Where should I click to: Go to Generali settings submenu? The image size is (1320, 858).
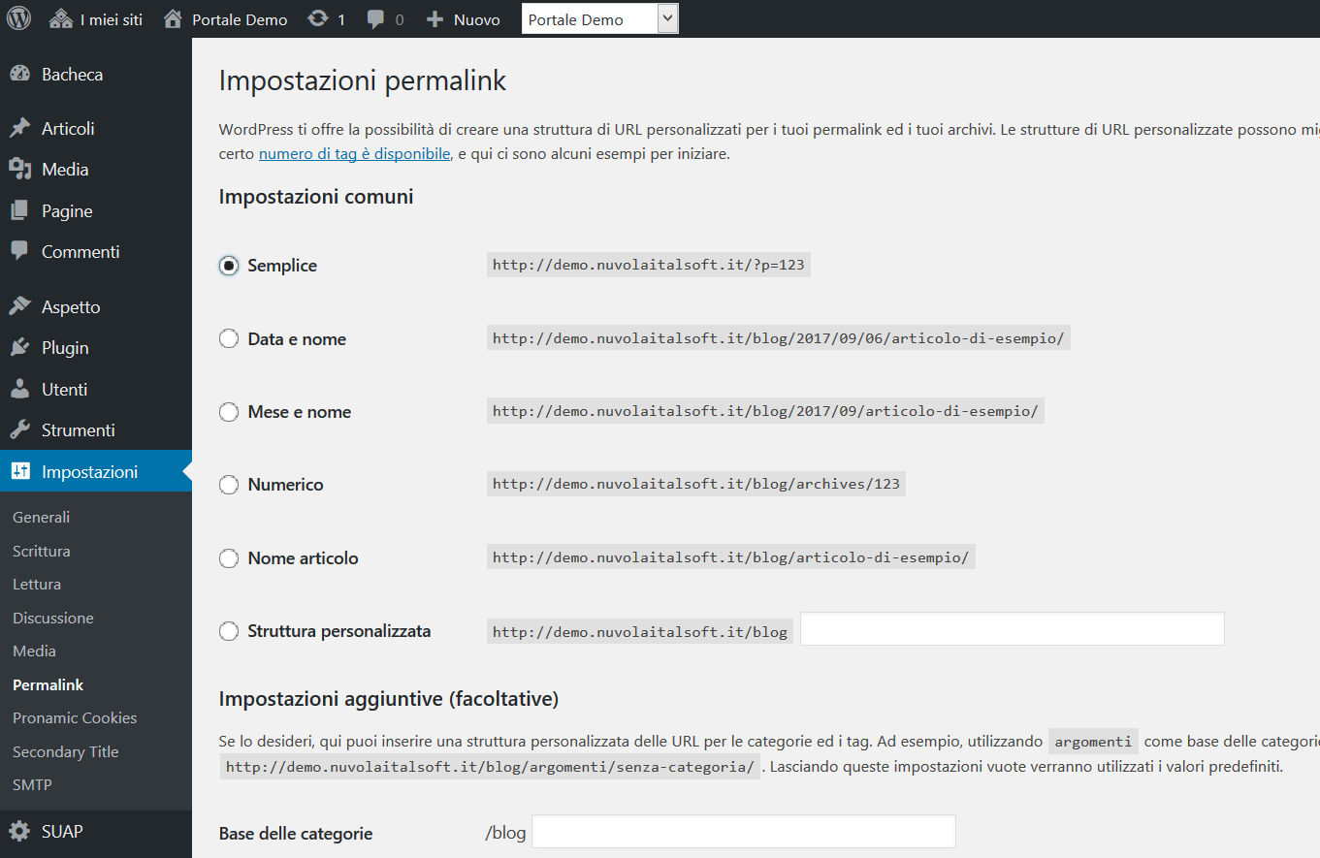(42, 518)
